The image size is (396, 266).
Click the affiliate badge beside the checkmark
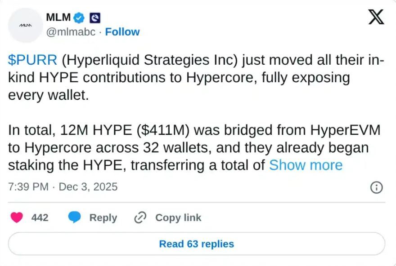point(94,18)
